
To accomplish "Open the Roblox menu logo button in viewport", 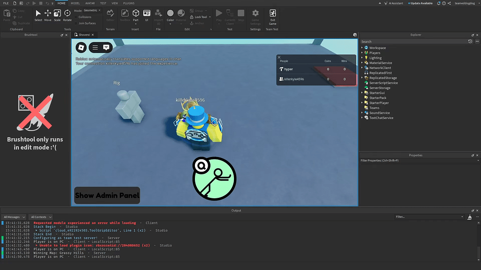I will [81, 47].
